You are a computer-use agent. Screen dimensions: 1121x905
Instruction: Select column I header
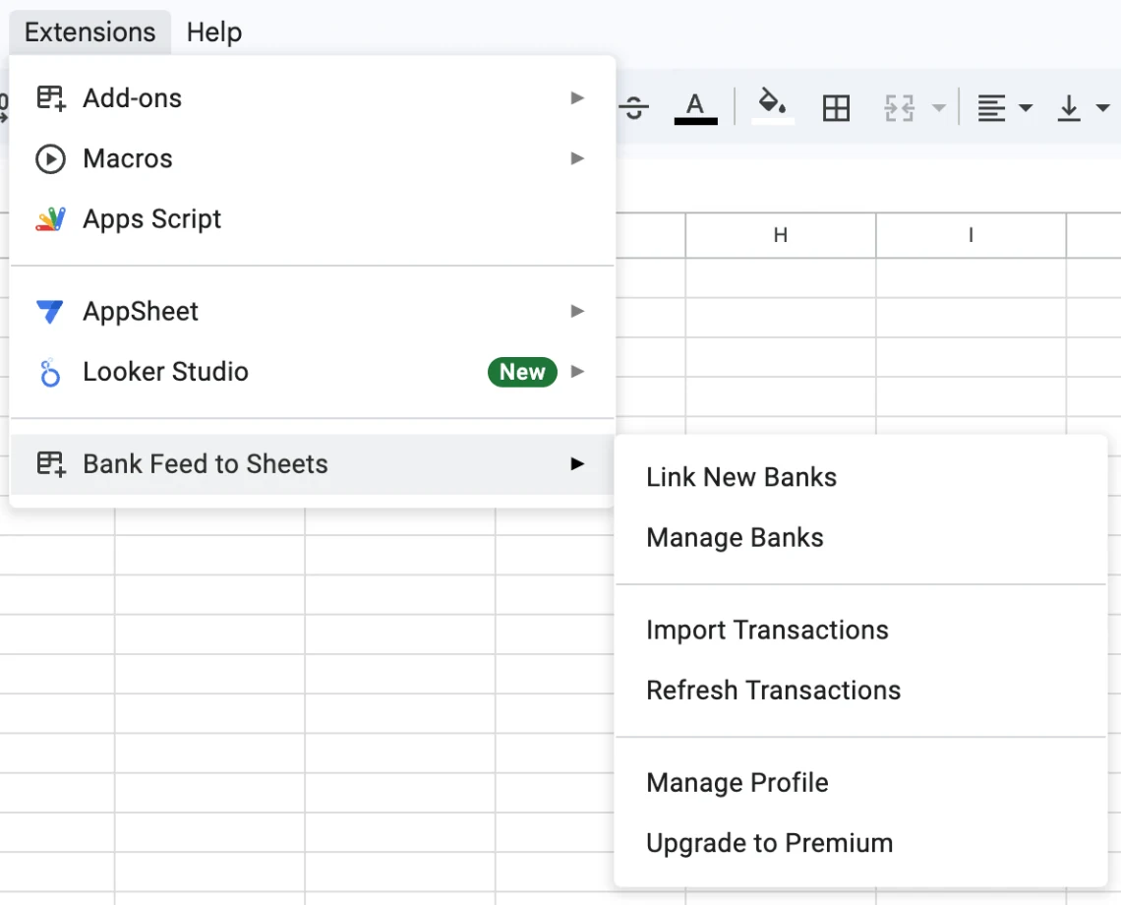click(x=971, y=235)
